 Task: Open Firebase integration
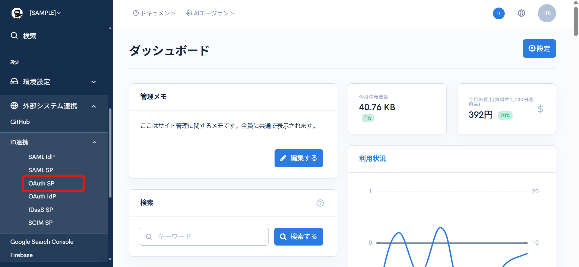(x=21, y=255)
